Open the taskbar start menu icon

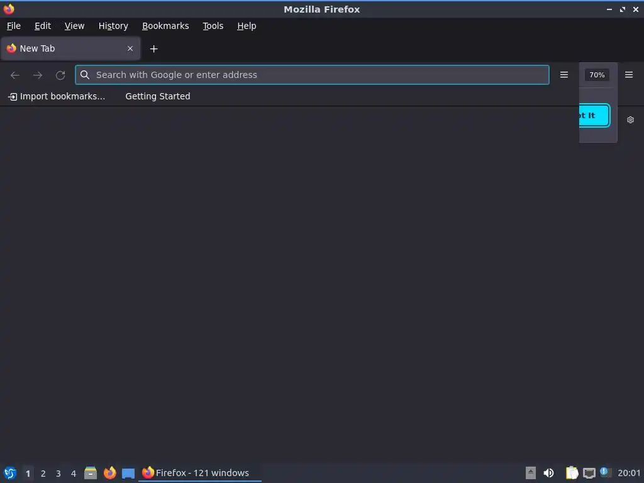point(9,473)
